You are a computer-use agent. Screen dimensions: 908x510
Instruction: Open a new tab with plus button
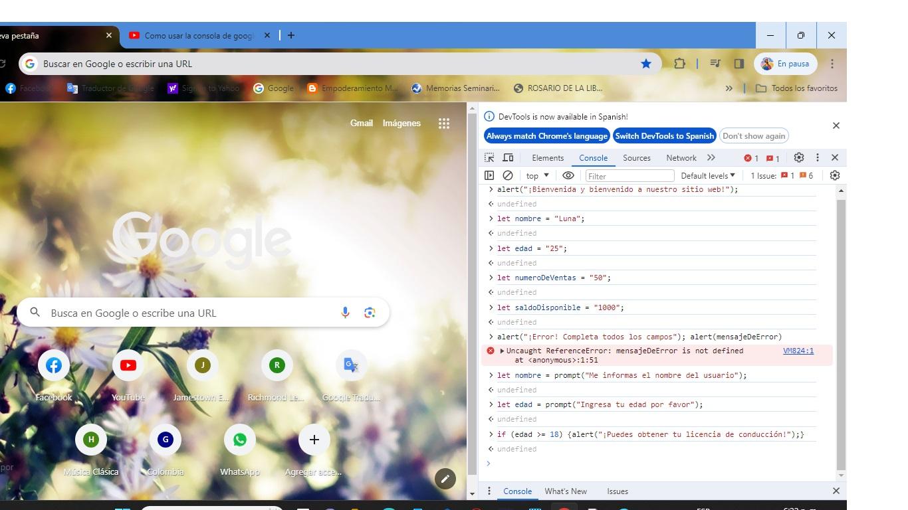pos(290,35)
